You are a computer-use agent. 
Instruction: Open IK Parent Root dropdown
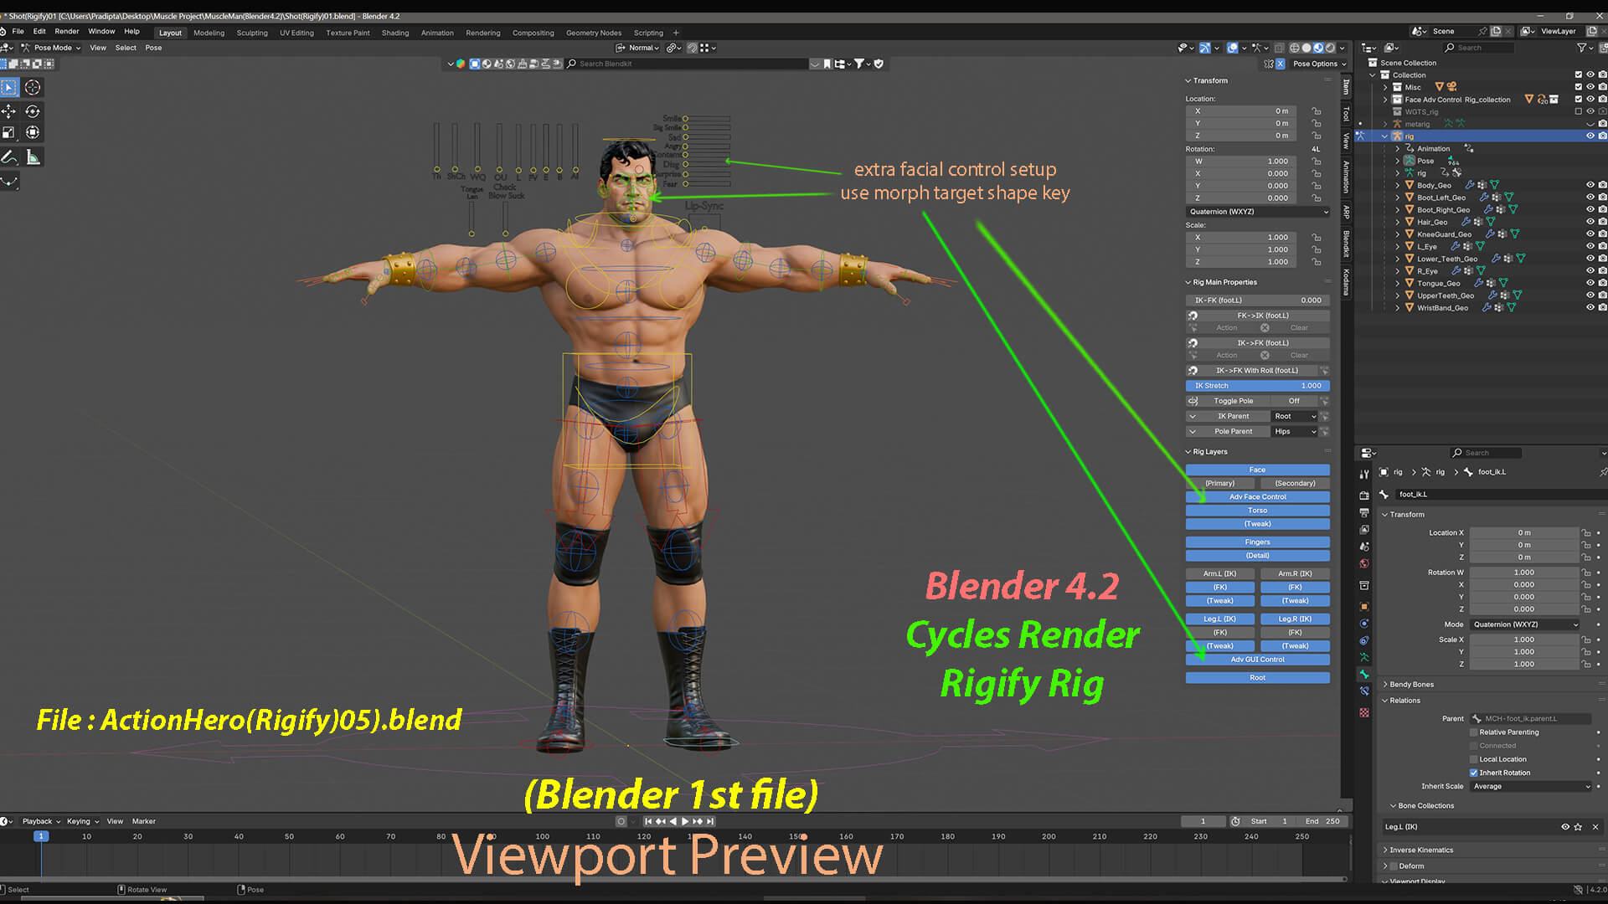point(1295,416)
